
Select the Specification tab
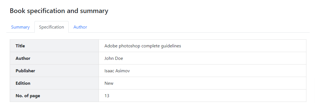(x=51, y=27)
